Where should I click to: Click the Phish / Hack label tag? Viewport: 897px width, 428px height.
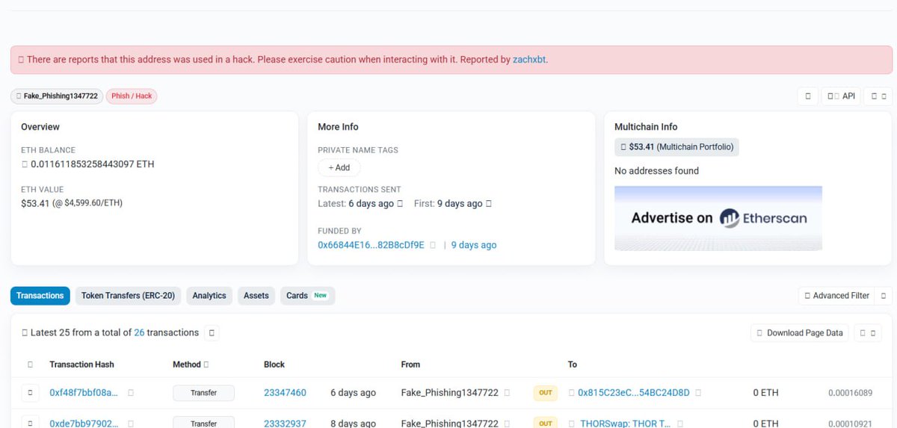pyautogui.click(x=132, y=96)
